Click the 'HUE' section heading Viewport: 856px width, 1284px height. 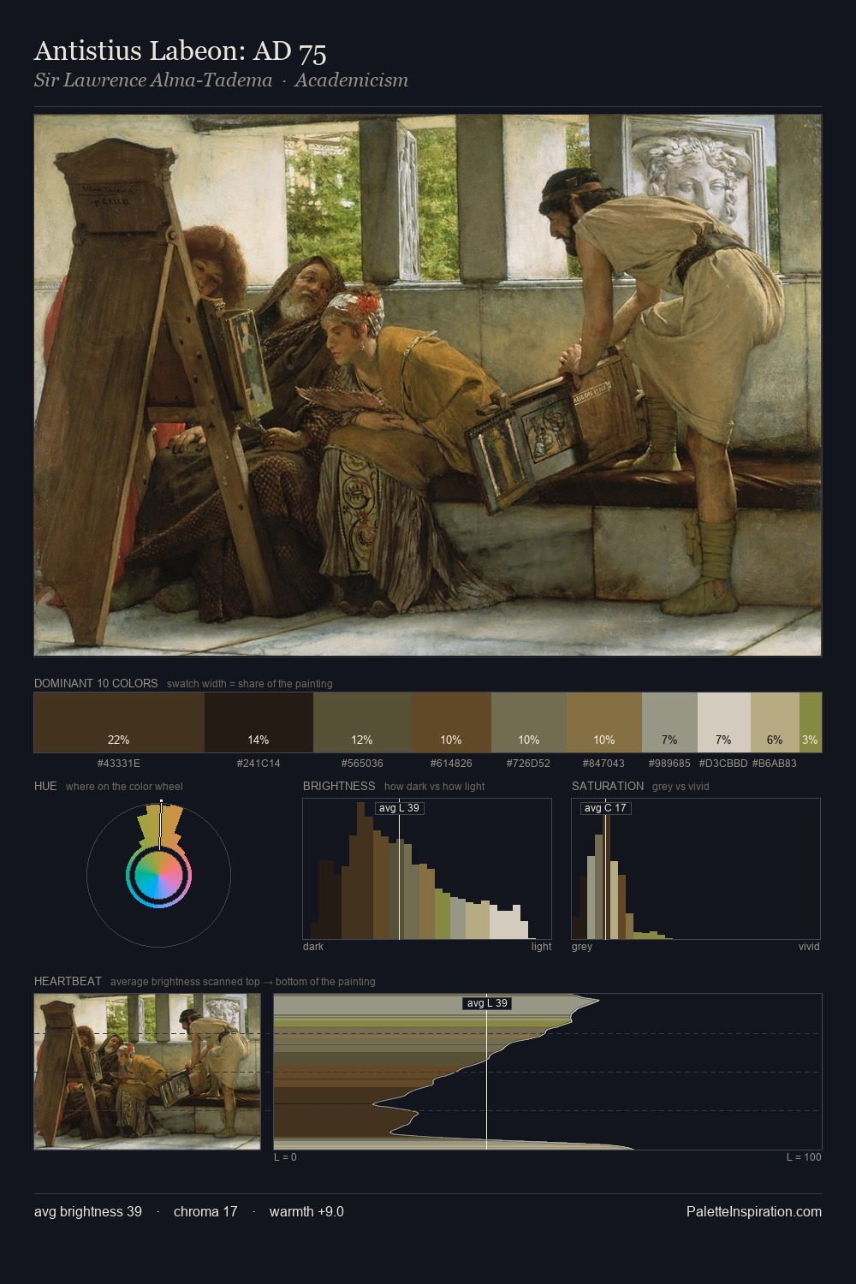[45, 786]
